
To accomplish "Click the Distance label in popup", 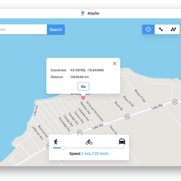I will pos(57,77).
